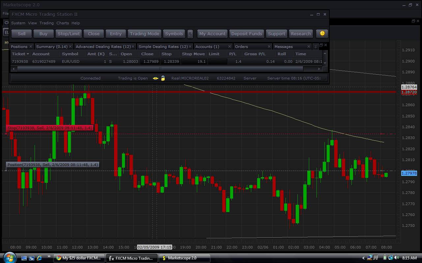This screenshot has width=422, height=263.
Task: Click the Show Desktop quick launch icon
Action: point(24,258)
